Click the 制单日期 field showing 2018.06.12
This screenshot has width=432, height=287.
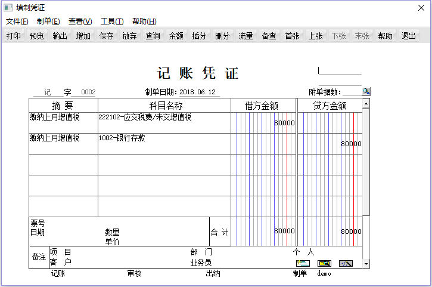[200, 92]
